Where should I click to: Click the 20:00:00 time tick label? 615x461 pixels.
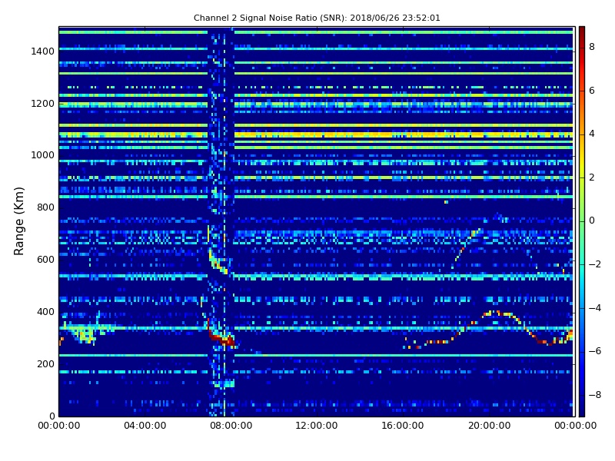(489, 426)
